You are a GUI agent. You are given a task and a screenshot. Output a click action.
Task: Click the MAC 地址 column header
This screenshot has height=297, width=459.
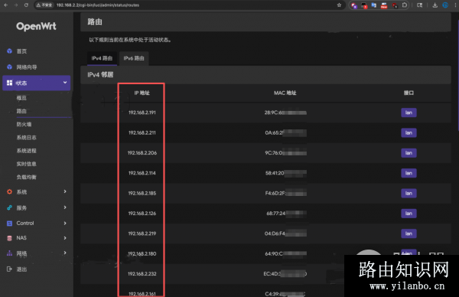click(x=285, y=93)
